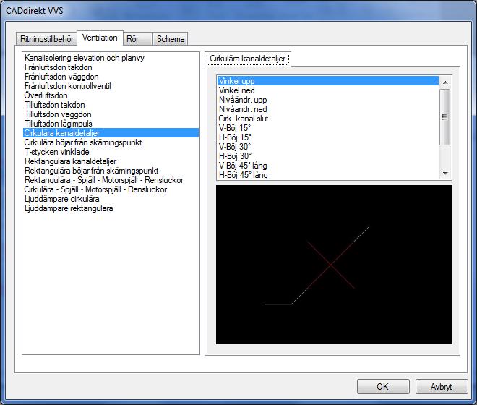Screen dimensions: 477x405
Task: Choose Cirkulära böjar från skärningspunkt
Action: coord(111,142)
